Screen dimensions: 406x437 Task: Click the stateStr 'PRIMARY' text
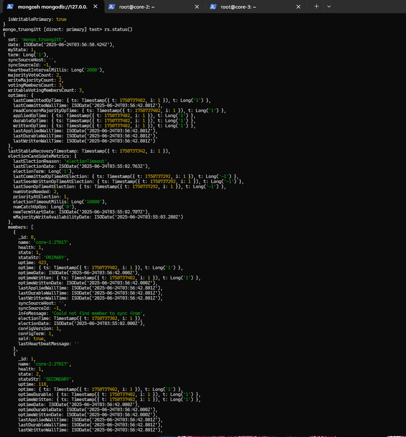click(55, 258)
